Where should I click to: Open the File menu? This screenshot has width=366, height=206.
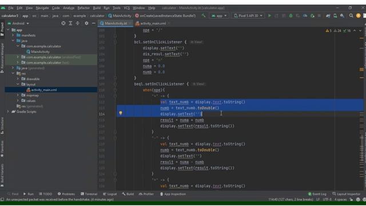coord(11,8)
